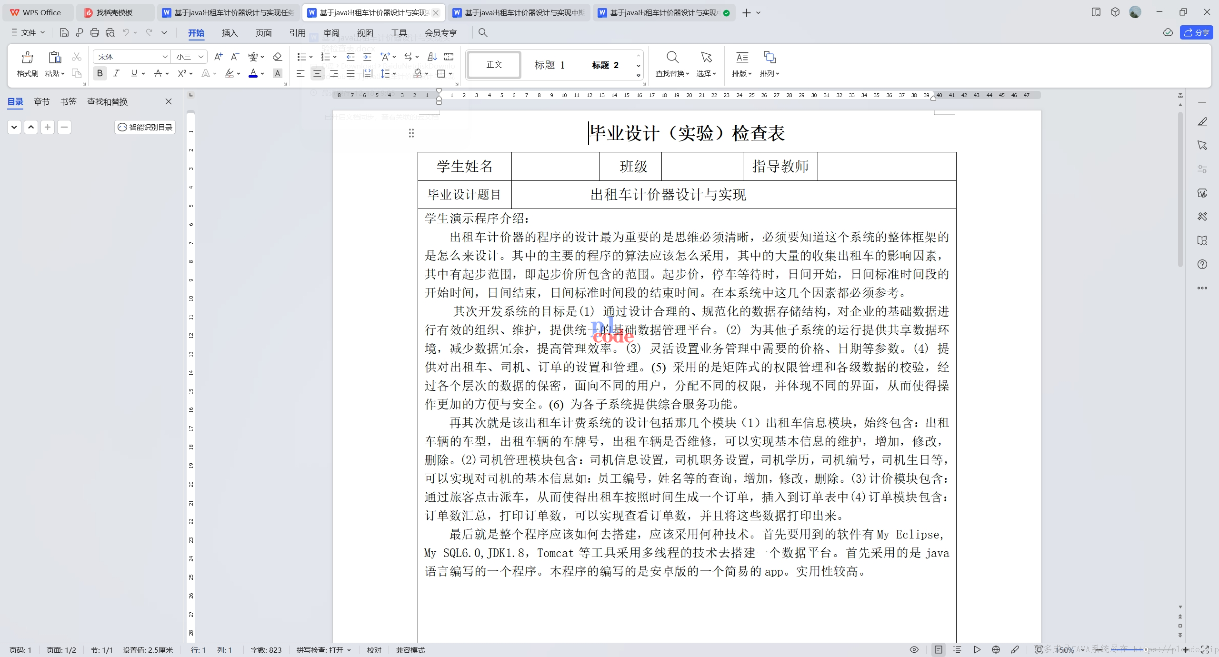Click the cloud sync status icon

click(1168, 32)
